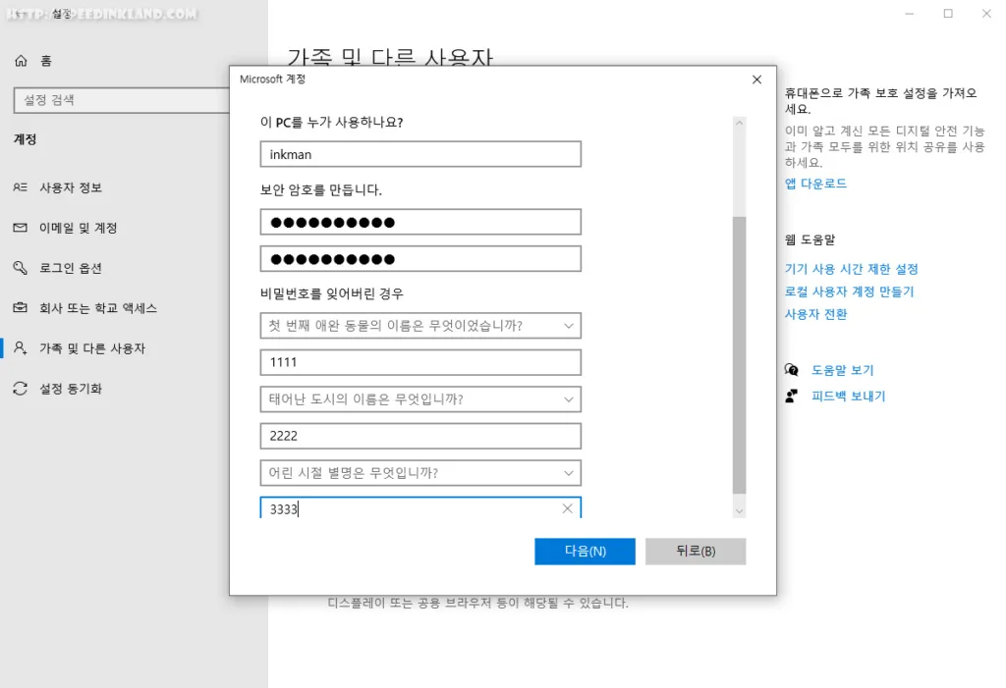Click the 피드백 보내기 person icon
1006x688 pixels.
tap(792, 397)
